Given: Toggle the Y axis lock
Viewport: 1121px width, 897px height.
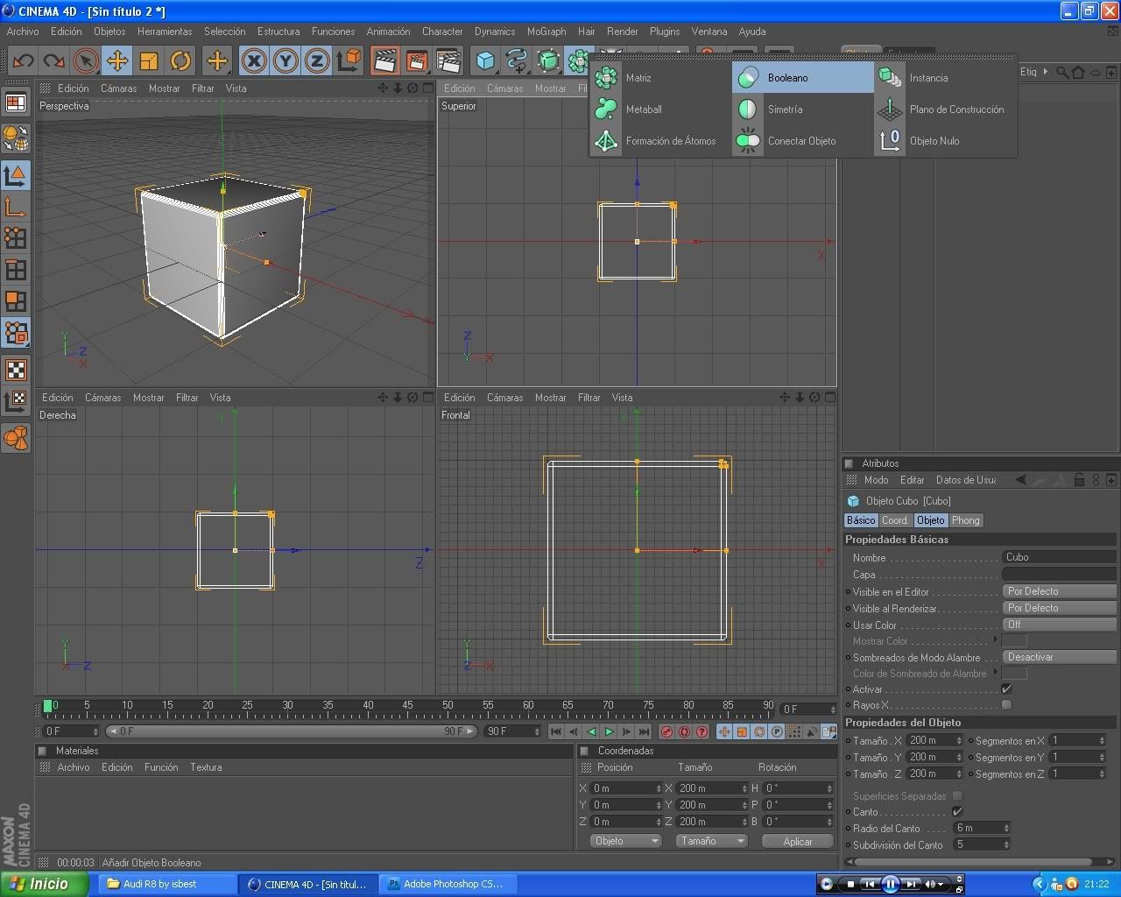Looking at the screenshot, I should pyautogui.click(x=286, y=60).
